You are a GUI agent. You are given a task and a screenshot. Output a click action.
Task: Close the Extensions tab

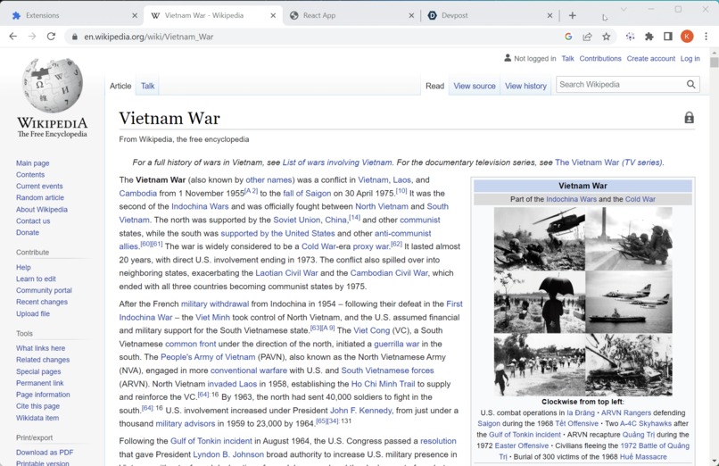click(135, 15)
